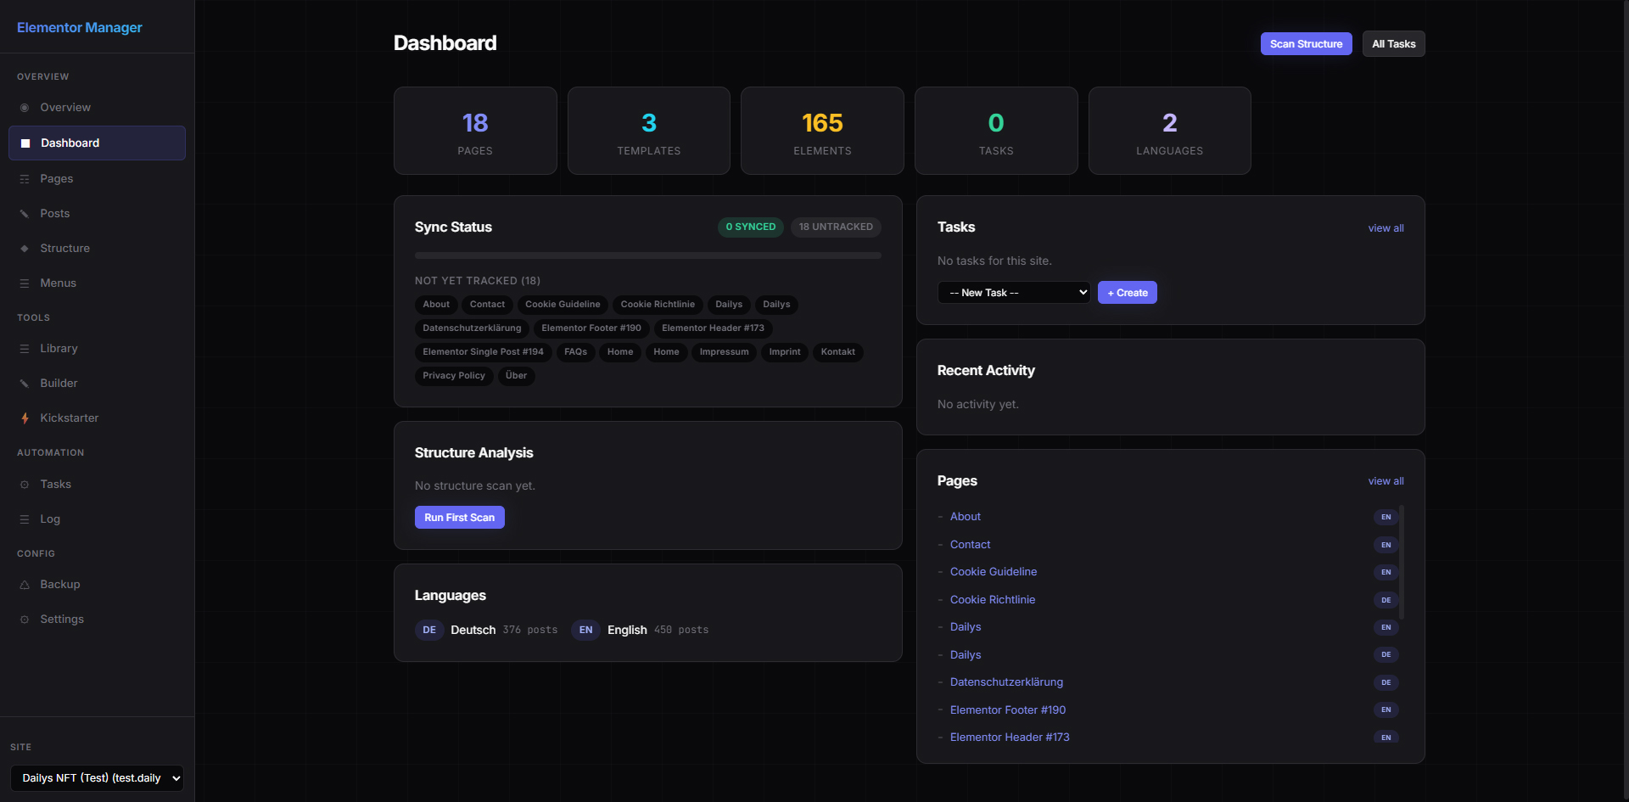
Task: Open the Cookie Richtlinie page link
Action: tap(992, 600)
